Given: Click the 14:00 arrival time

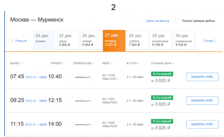Looking at the screenshot, I should pos(55,124).
